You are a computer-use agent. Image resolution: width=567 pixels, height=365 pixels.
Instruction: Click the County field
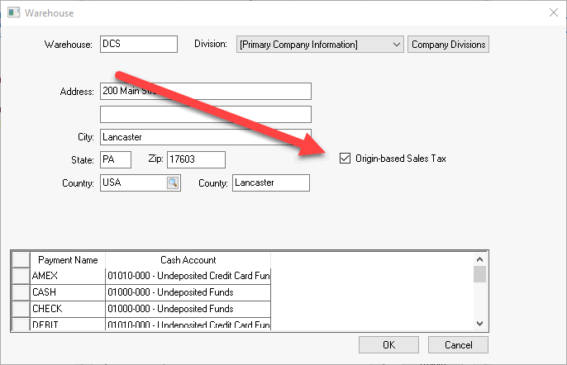click(270, 182)
